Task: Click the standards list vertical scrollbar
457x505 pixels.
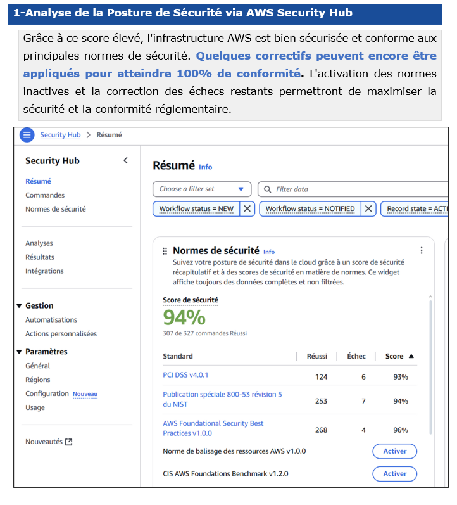Action: point(430,367)
